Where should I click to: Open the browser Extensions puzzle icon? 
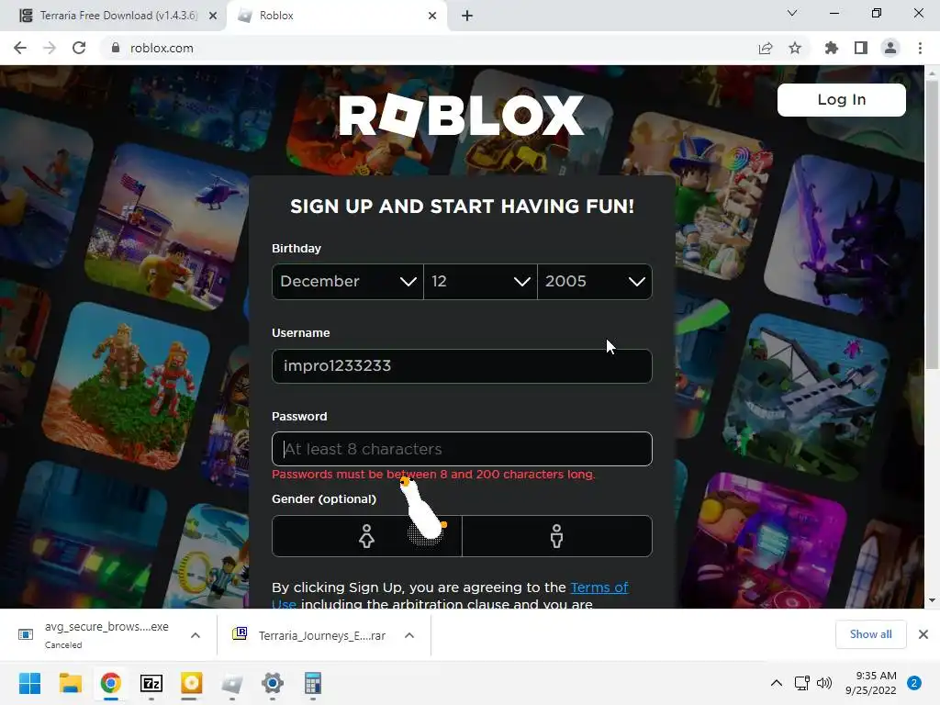pyautogui.click(x=831, y=48)
